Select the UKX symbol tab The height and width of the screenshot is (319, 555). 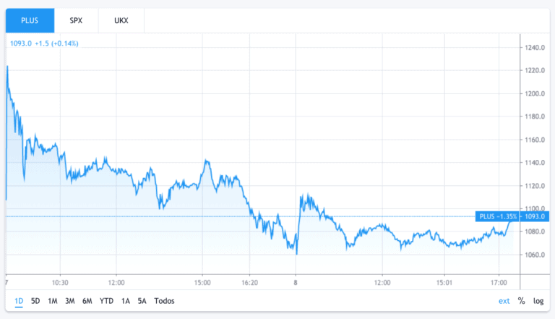pos(121,20)
